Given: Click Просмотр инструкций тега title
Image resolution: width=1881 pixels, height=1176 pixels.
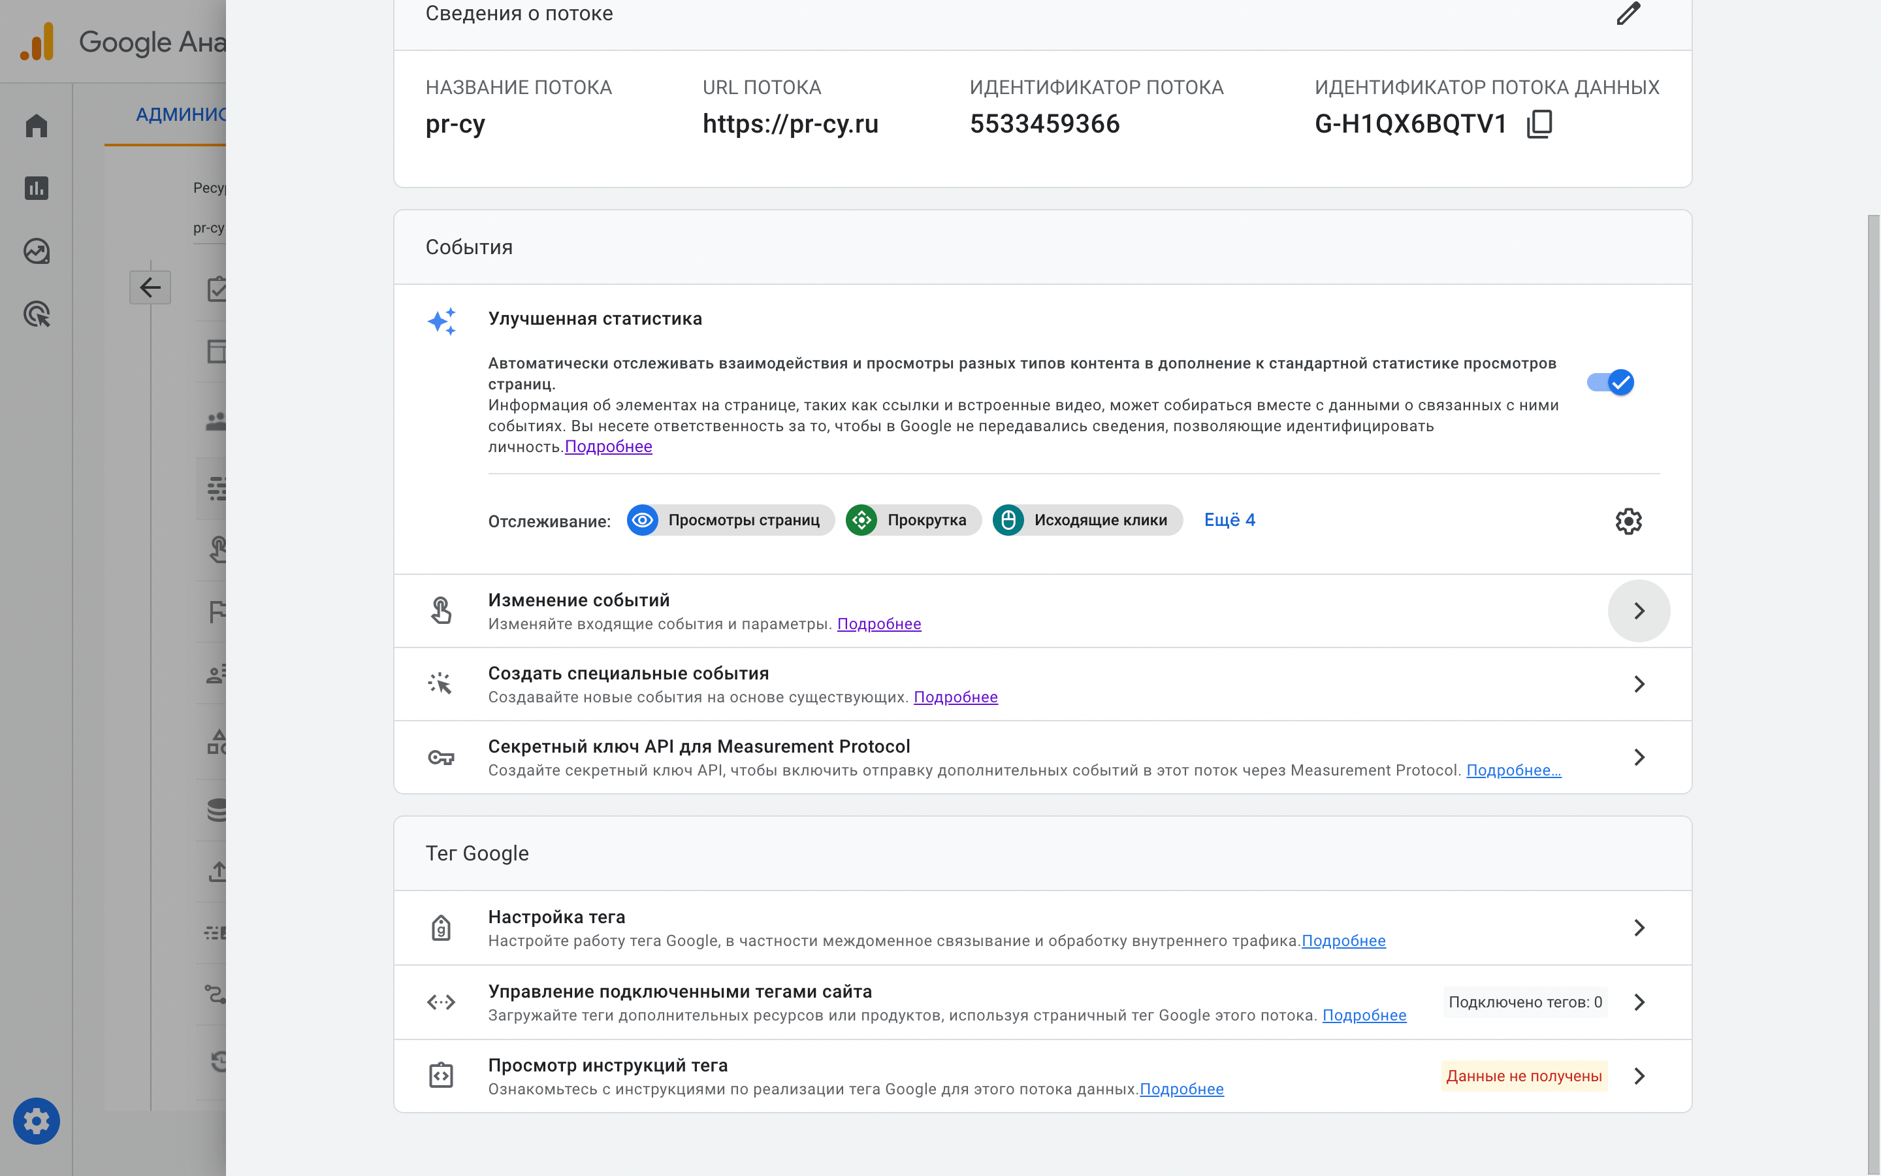Looking at the screenshot, I should tap(608, 1066).
